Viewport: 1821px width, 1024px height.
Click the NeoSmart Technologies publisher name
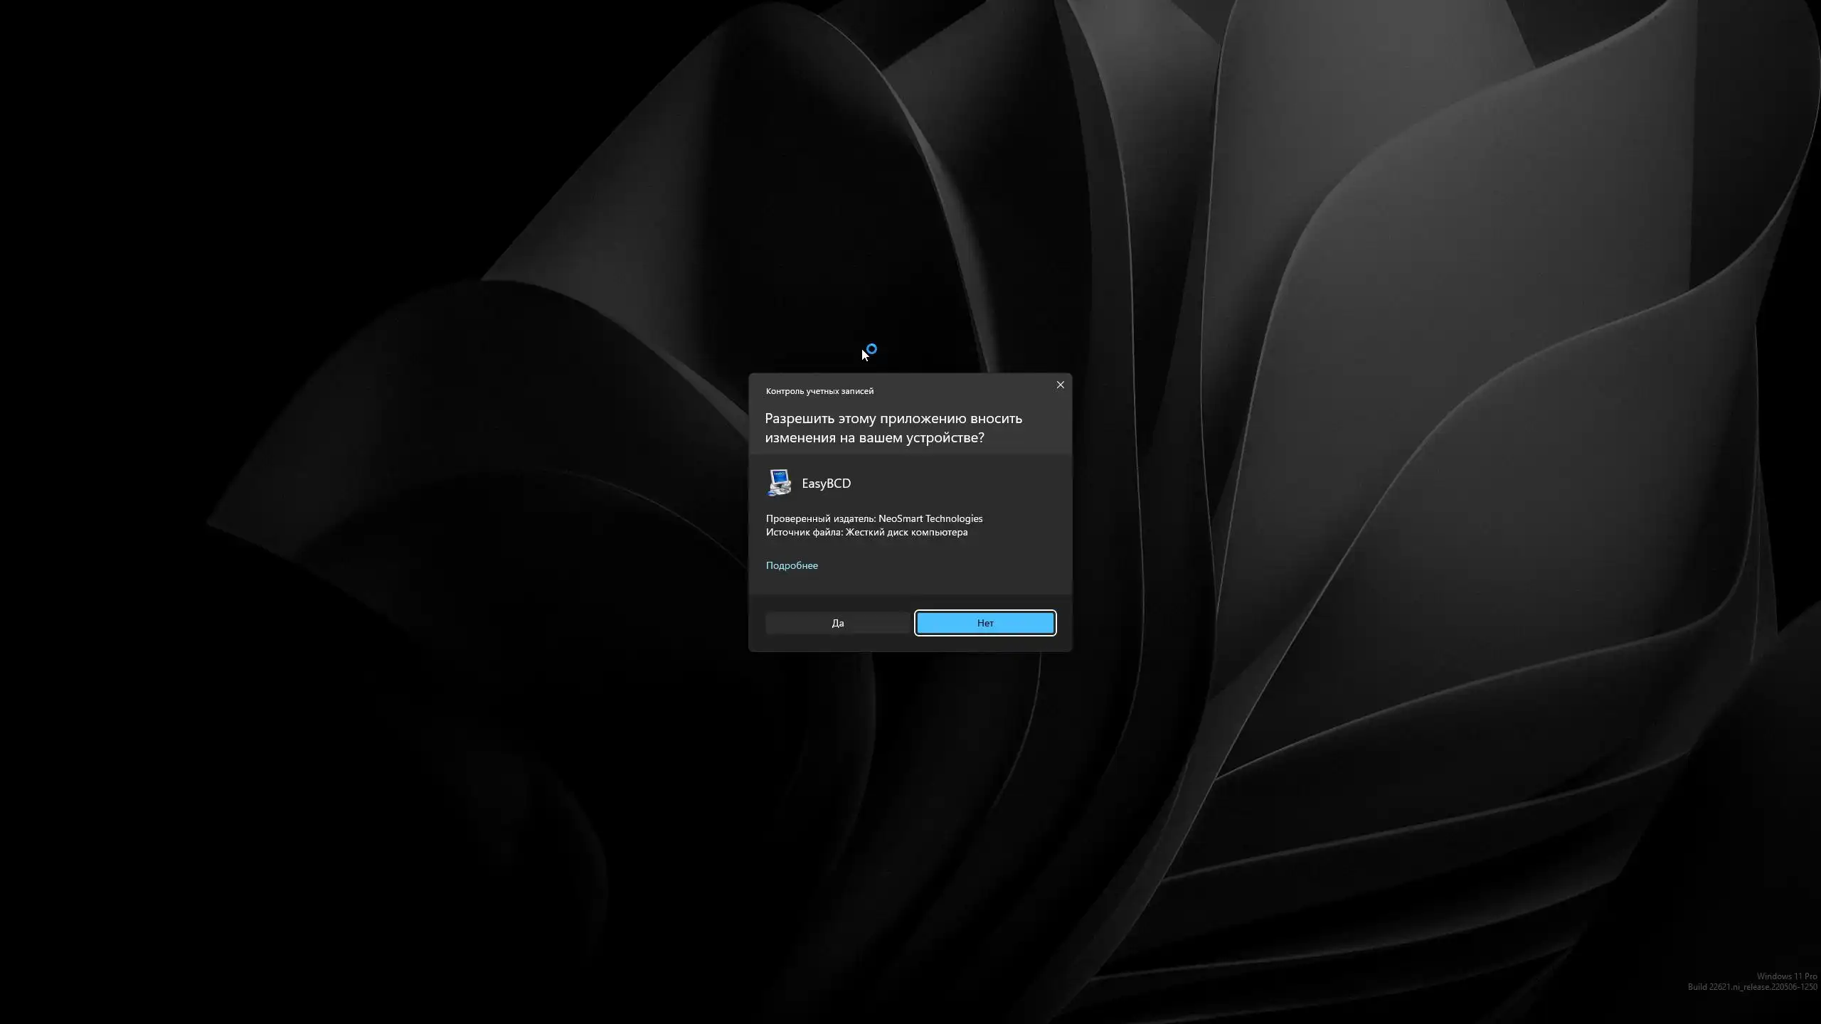point(930,518)
